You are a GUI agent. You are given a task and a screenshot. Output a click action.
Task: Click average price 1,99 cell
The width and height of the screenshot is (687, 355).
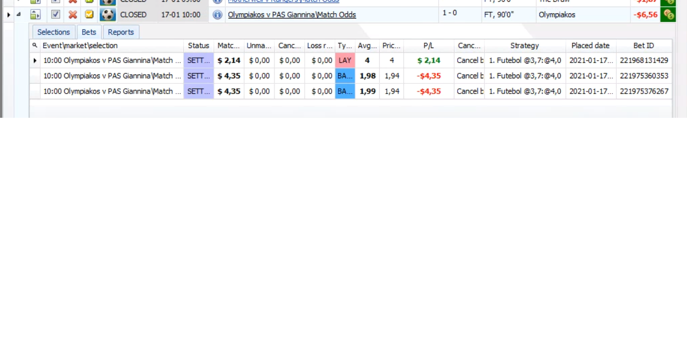pyautogui.click(x=367, y=91)
